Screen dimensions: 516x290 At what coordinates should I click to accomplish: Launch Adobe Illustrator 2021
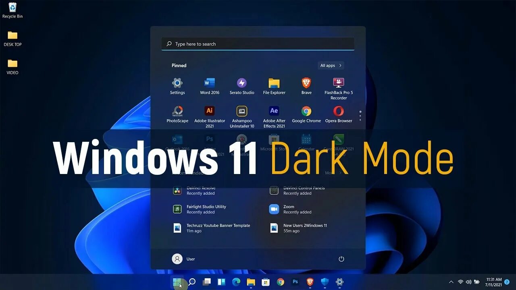(209, 114)
